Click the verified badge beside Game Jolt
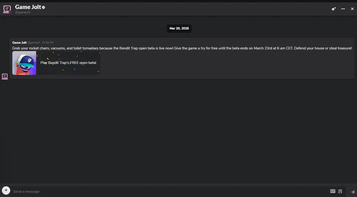The height and width of the screenshot is (197, 357). [x=44, y=7]
